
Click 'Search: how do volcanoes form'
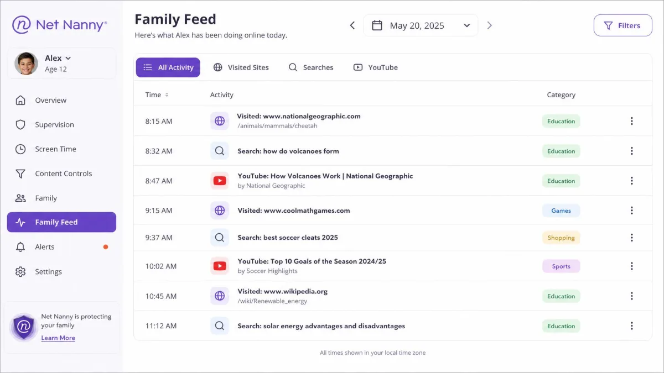click(x=288, y=151)
